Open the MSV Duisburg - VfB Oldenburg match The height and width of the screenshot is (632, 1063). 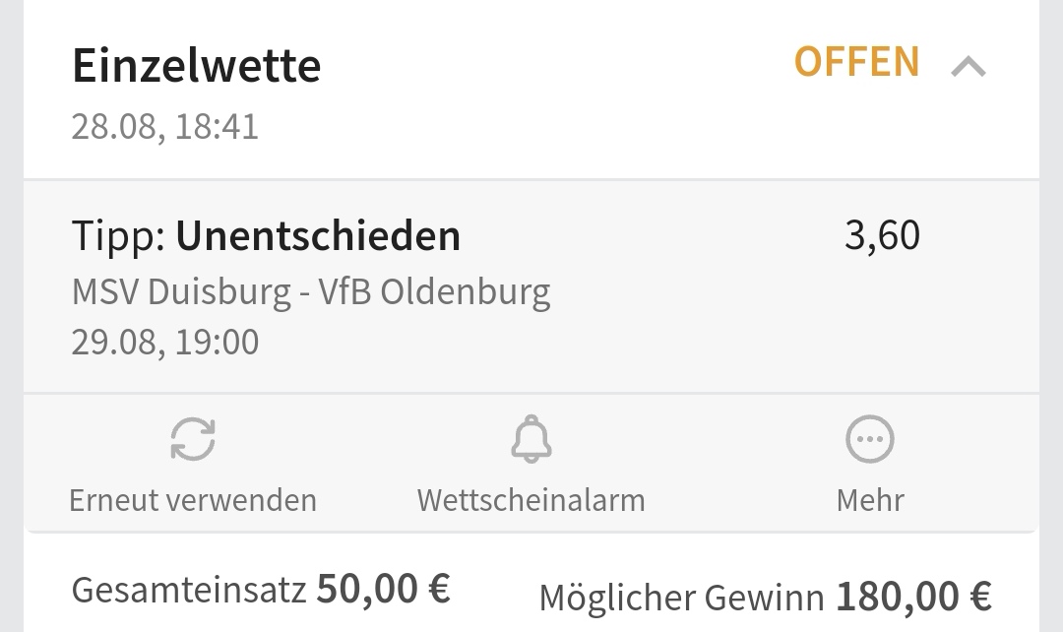coord(311,292)
